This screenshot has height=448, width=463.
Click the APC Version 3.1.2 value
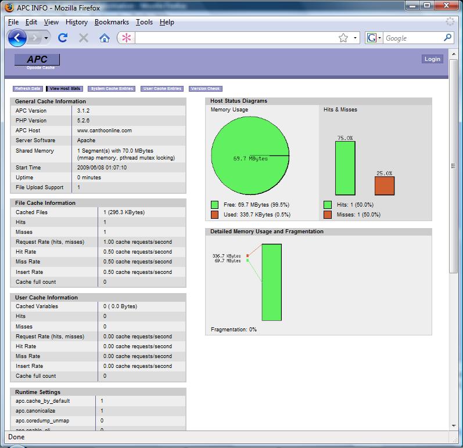point(83,111)
